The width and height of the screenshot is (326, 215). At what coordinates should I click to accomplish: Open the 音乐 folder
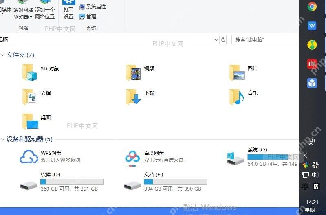(x=237, y=97)
